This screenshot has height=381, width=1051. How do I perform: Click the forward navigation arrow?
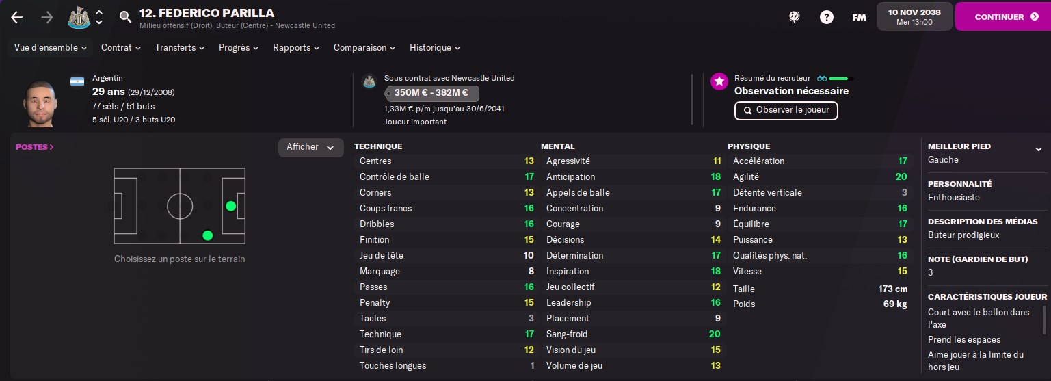point(47,18)
